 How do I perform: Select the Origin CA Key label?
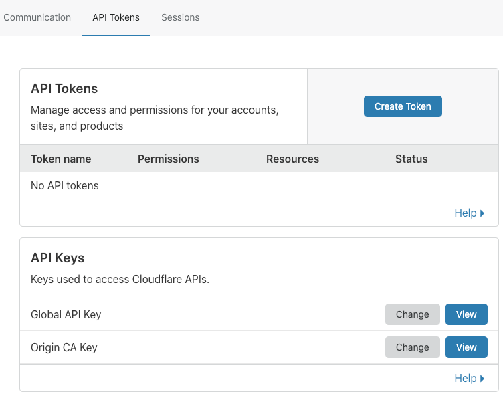click(x=64, y=347)
